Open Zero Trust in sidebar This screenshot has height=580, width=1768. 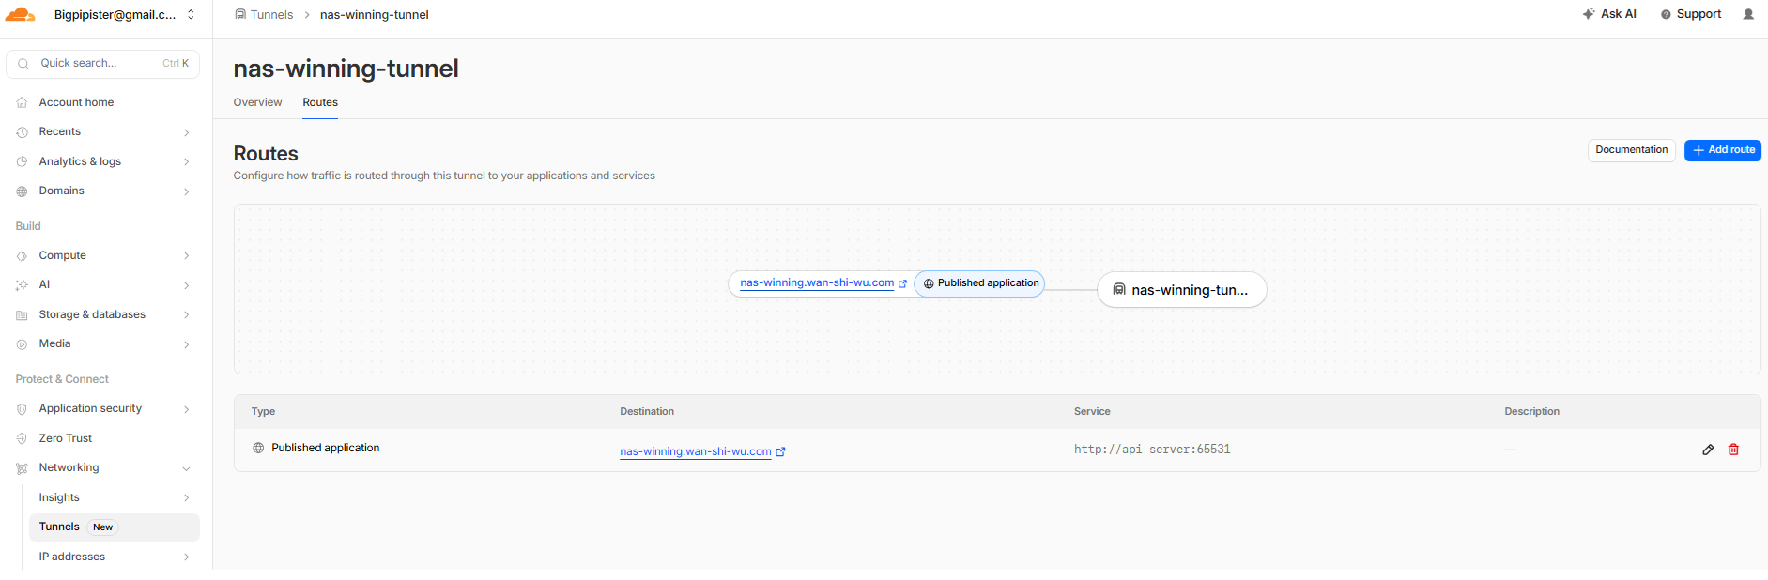(x=66, y=438)
